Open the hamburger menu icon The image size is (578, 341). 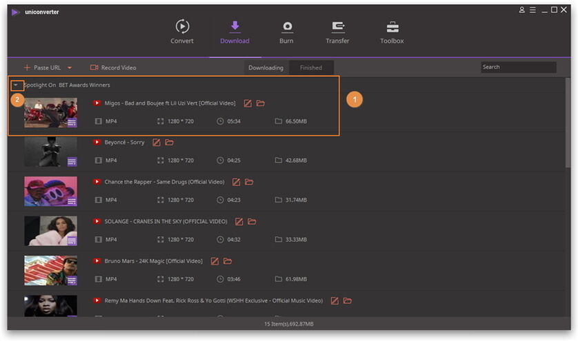[532, 10]
